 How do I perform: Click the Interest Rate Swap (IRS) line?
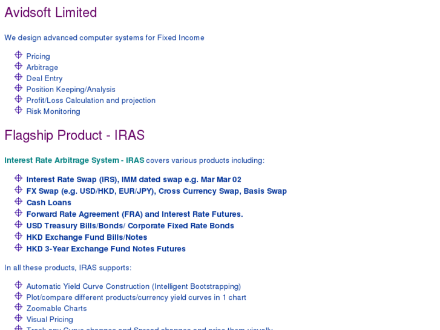pyautogui.click(x=134, y=179)
